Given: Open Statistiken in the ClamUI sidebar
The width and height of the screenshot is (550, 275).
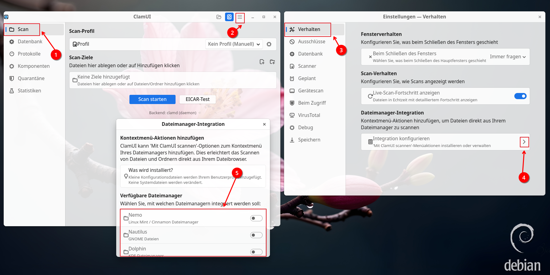Looking at the screenshot, I should [x=29, y=91].
